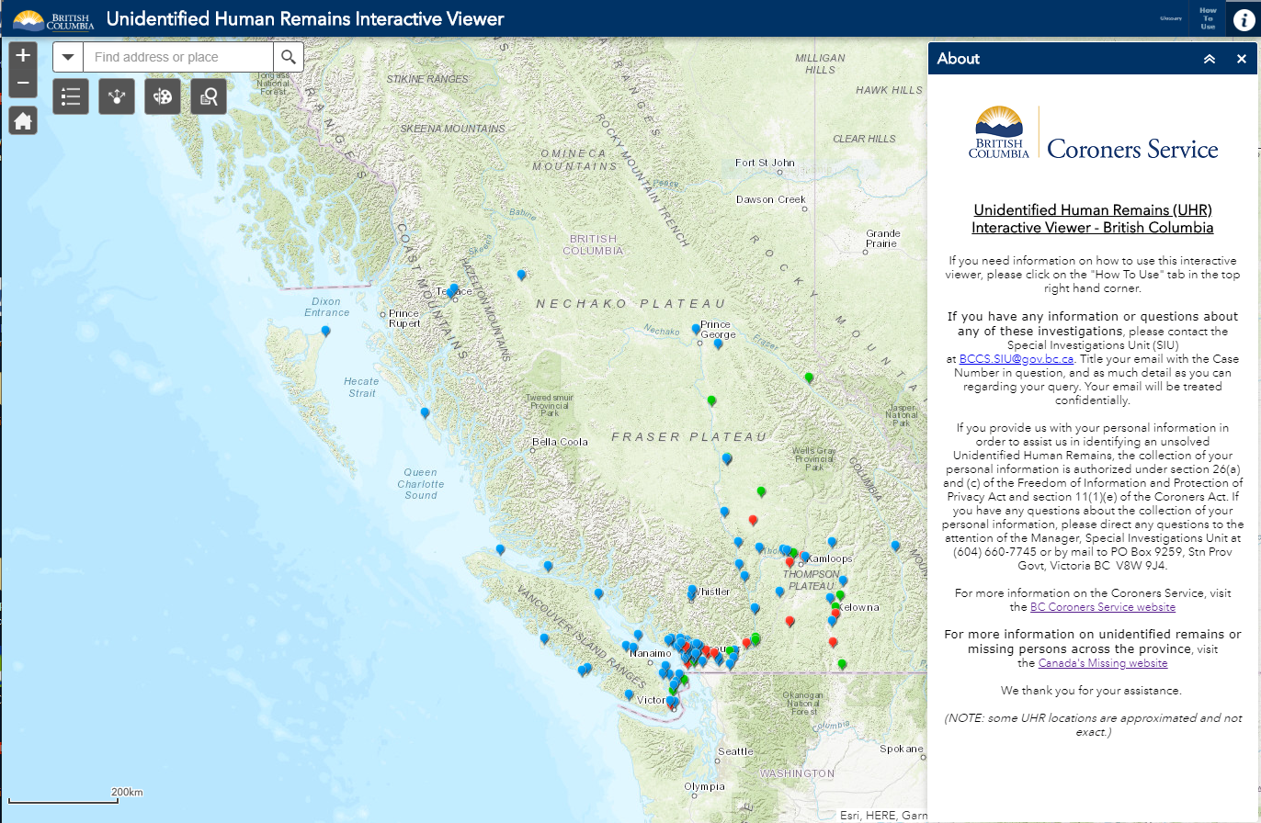Collapse the About panel with double chevron
The height and width of the screenshot is (823, 1261).
1209,58
